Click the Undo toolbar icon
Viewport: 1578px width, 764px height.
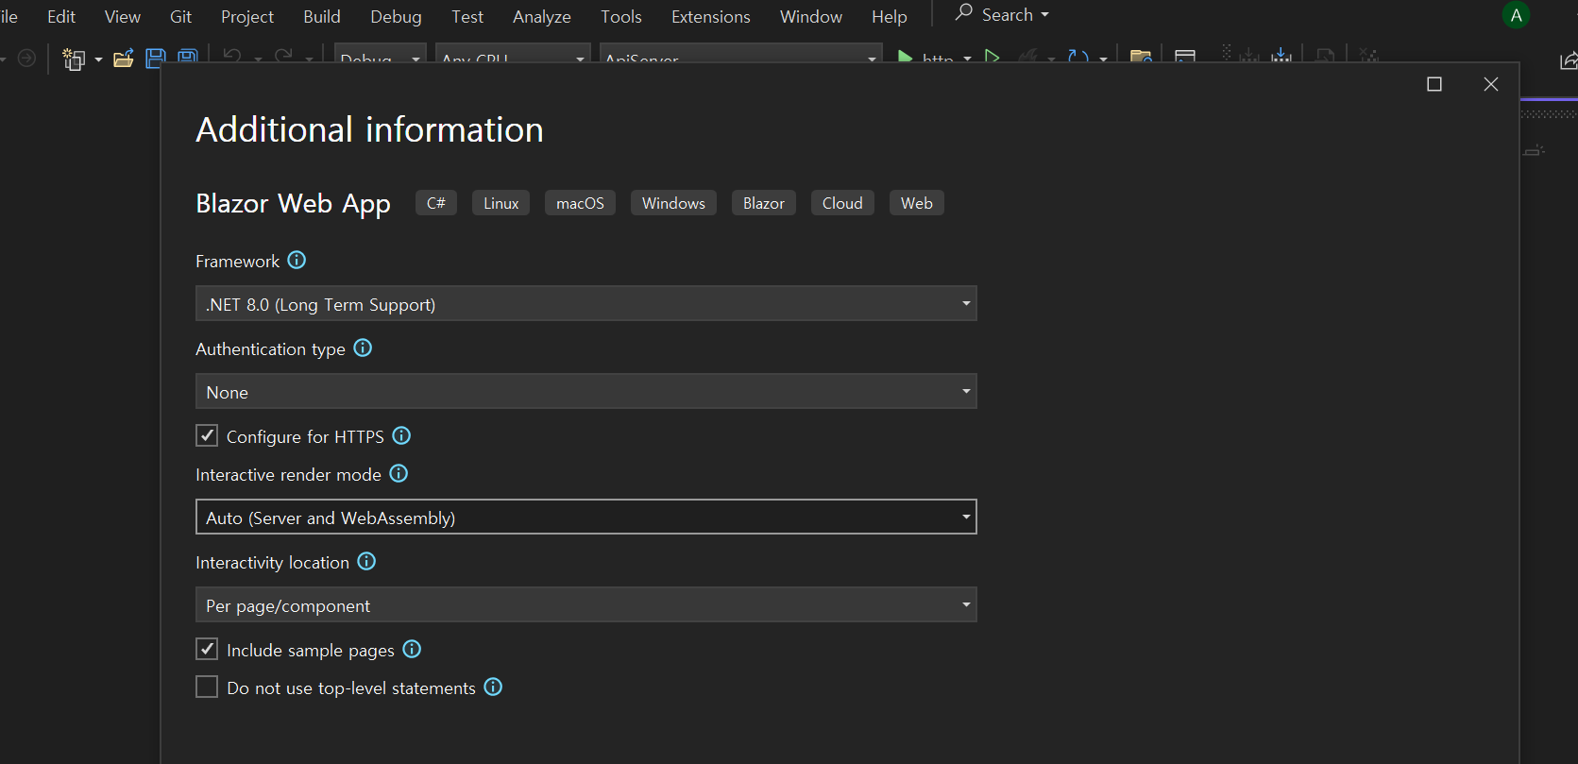pyautogui.click(x=232, y=57)
